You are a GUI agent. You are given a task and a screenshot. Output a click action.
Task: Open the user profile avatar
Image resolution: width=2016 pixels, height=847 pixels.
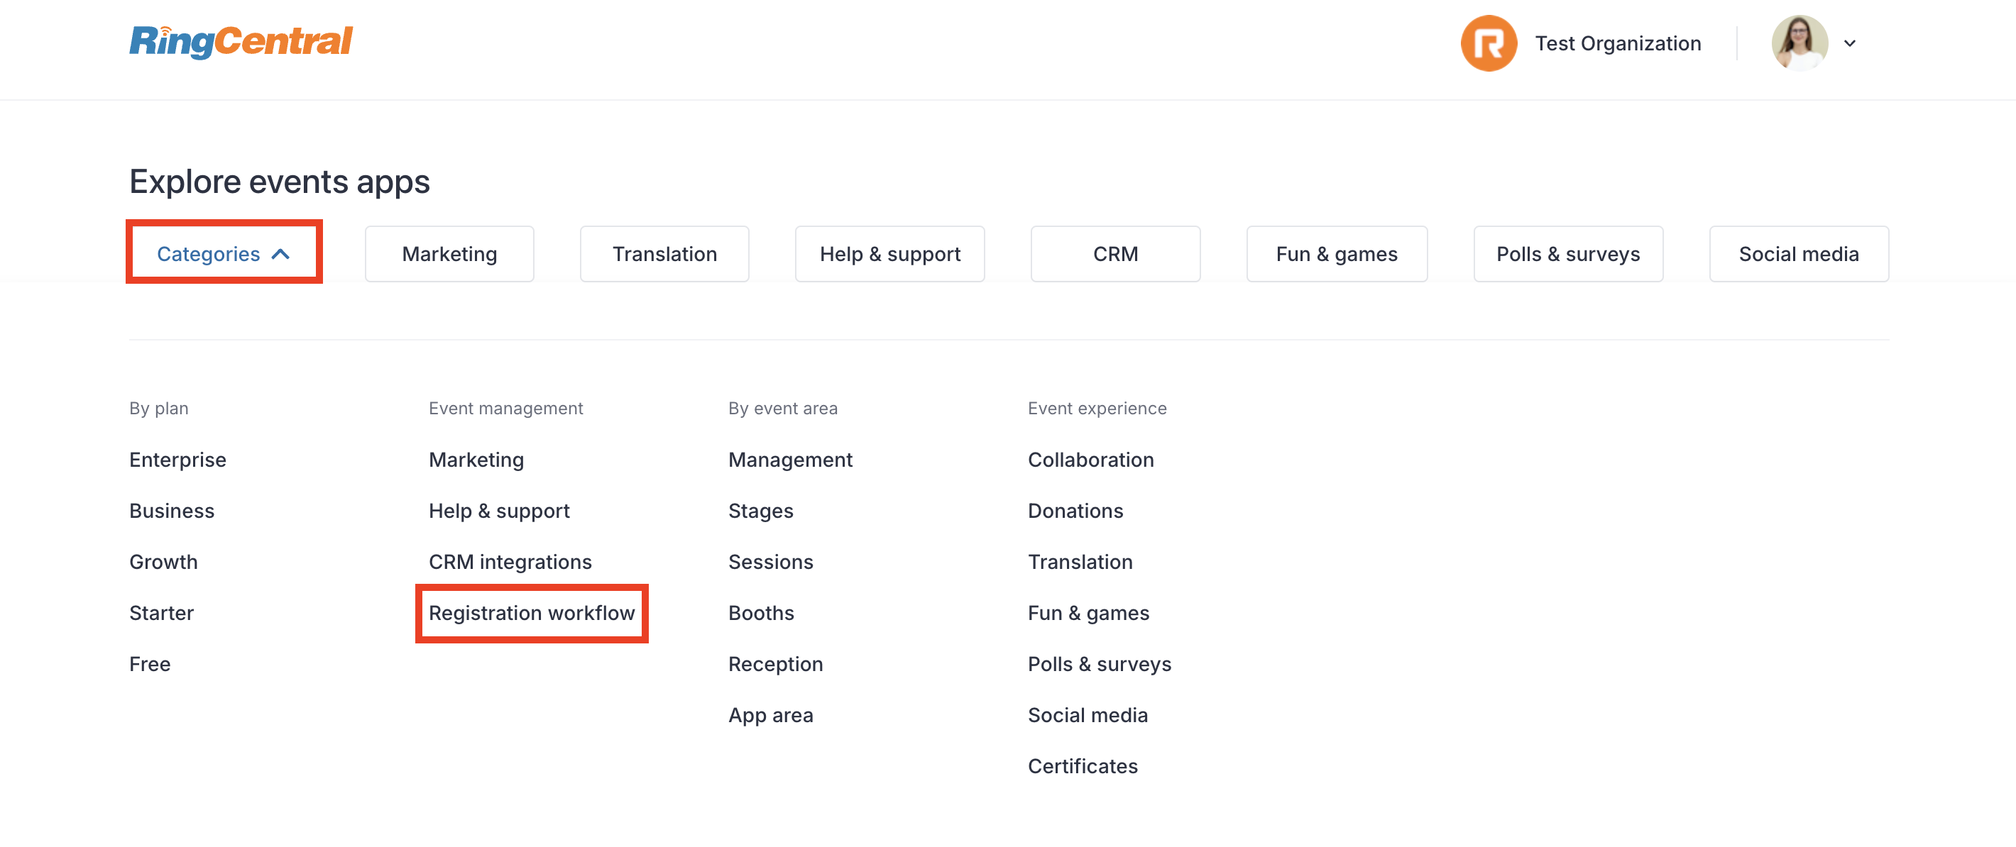[x=1799, y=43]
